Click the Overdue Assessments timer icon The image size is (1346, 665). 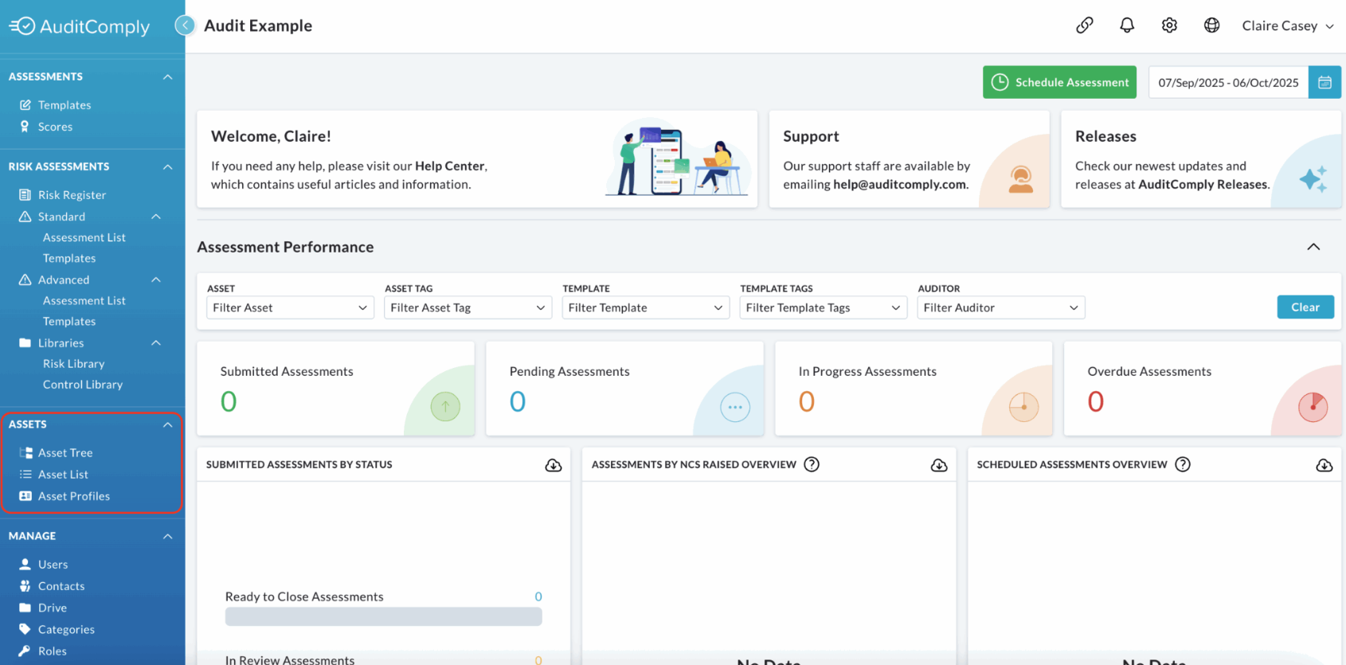(1313, 407)
